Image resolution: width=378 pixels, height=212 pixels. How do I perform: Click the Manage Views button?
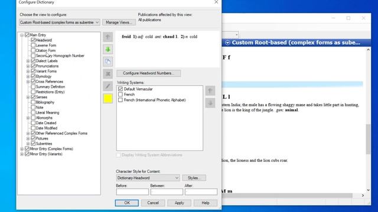pyautogui.click(x=119, y=22)
